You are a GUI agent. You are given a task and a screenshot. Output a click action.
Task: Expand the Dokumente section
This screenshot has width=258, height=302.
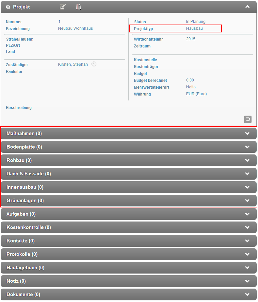pos(247,294)
